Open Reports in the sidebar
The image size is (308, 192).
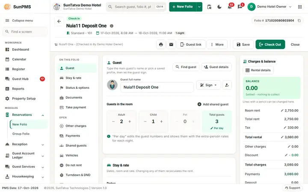coord(25,89)
